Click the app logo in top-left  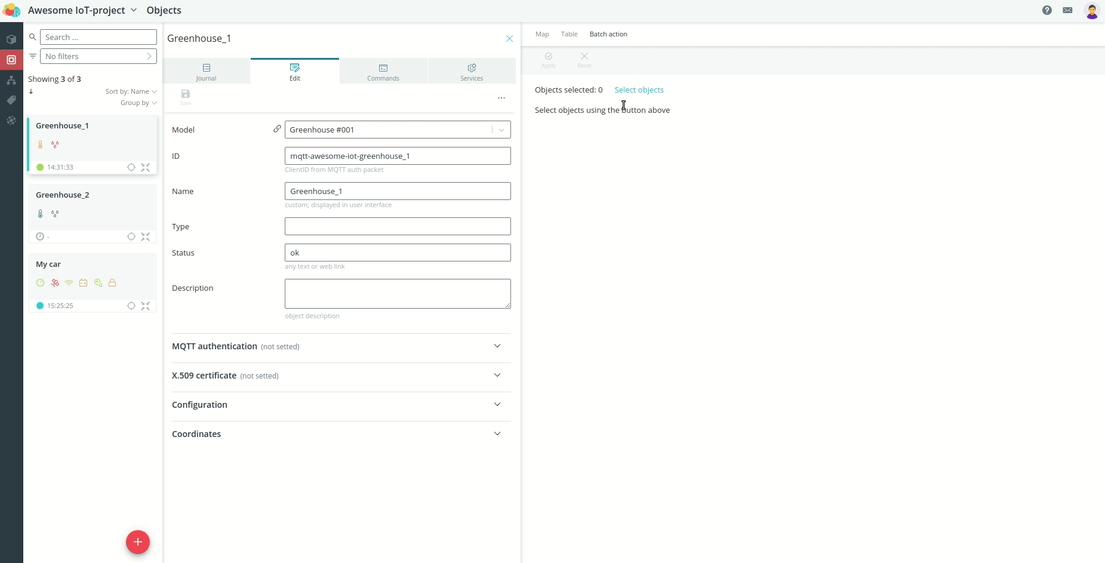click(x=12, y=11)
